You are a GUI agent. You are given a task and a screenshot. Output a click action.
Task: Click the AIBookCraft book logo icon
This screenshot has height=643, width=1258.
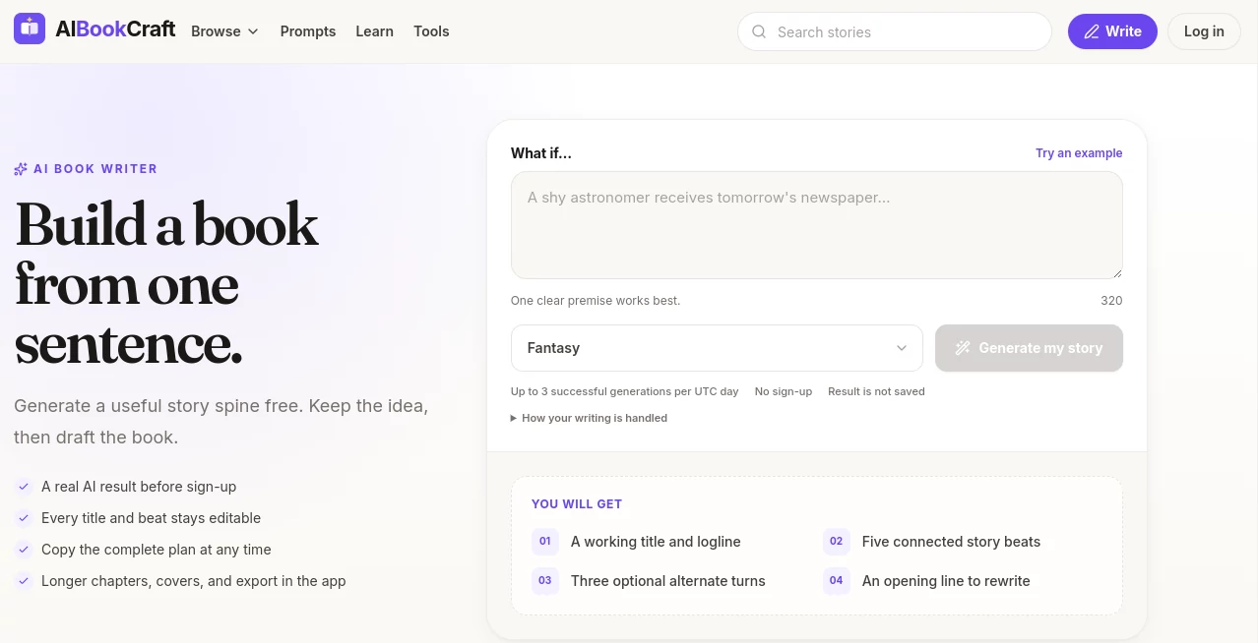tap(30, 29)
